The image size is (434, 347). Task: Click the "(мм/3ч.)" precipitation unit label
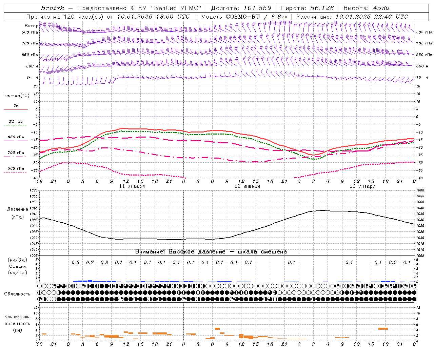click(18, 260)
